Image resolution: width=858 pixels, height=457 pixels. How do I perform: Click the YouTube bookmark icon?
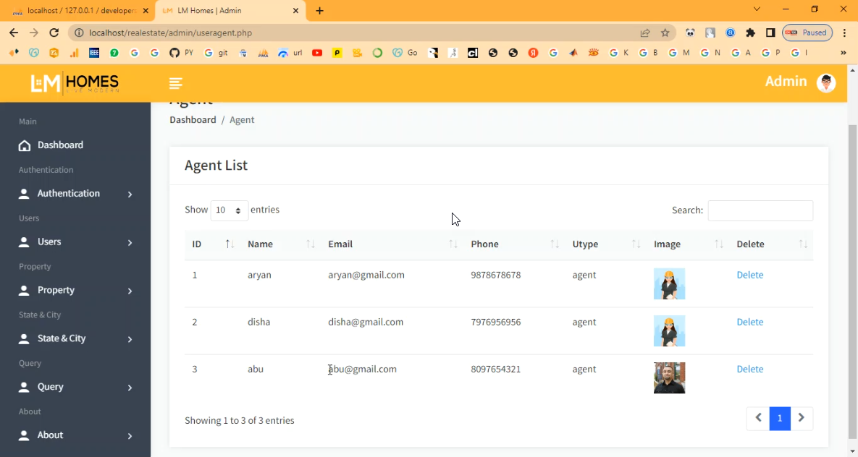click(316, 53)
